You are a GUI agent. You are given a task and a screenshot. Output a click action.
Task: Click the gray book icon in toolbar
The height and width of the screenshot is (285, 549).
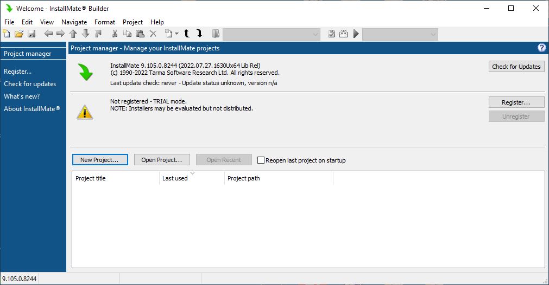(x=216, y=34)
